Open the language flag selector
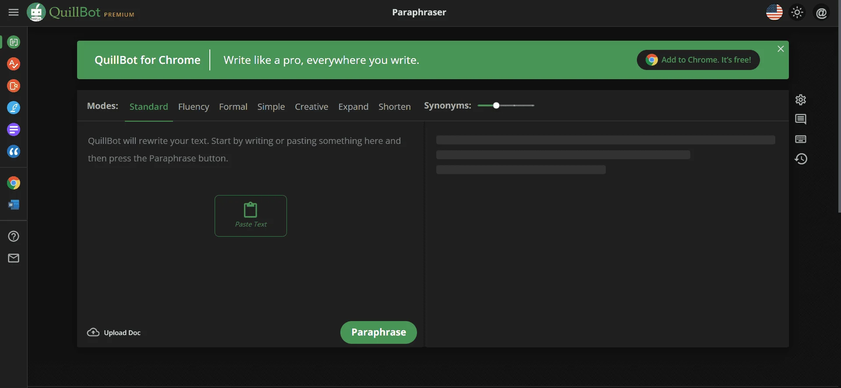Screen dimensions: 841x388 [774, 12]
